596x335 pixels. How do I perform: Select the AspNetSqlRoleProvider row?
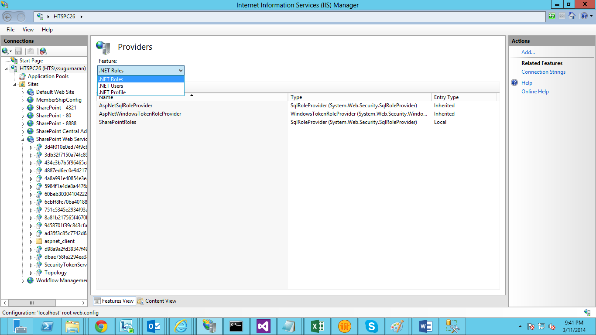(x=298, y=106)
